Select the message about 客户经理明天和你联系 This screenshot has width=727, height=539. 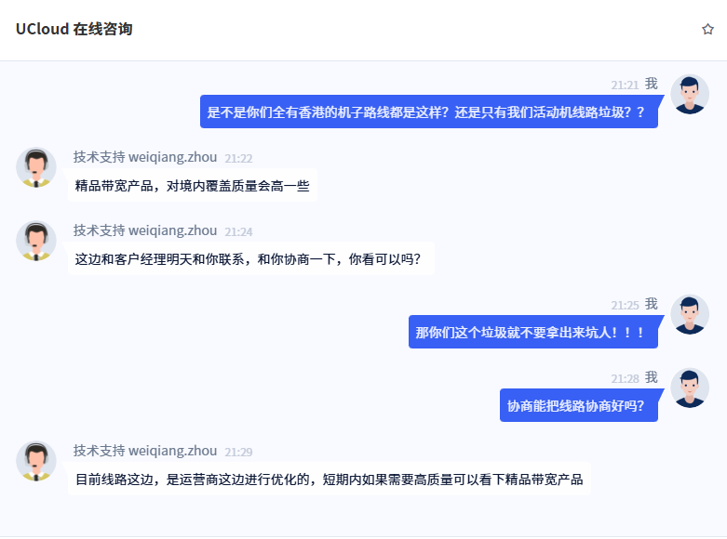tap(251, 258)
